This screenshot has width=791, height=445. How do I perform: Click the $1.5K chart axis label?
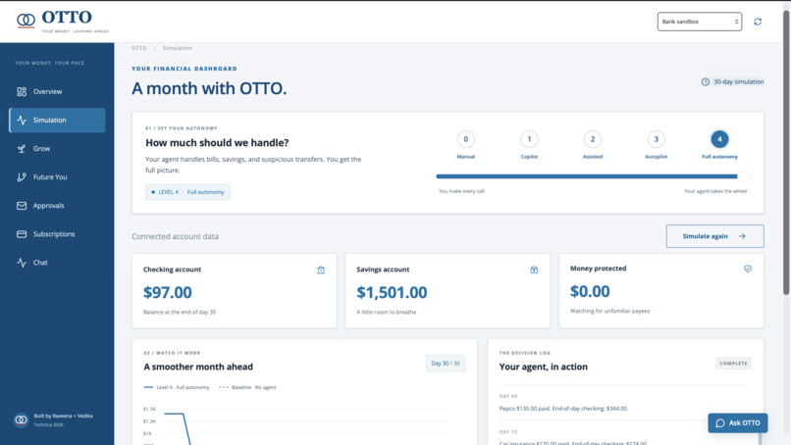click(x=149, y=409)
